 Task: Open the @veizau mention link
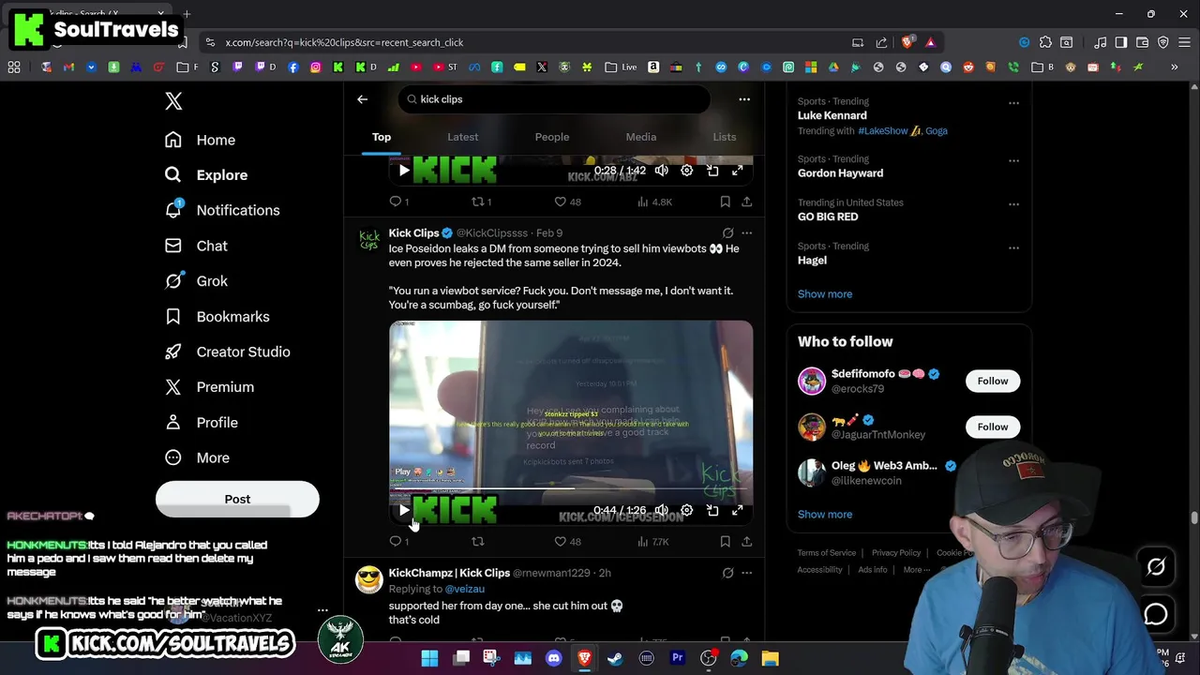tap(465, 589)
